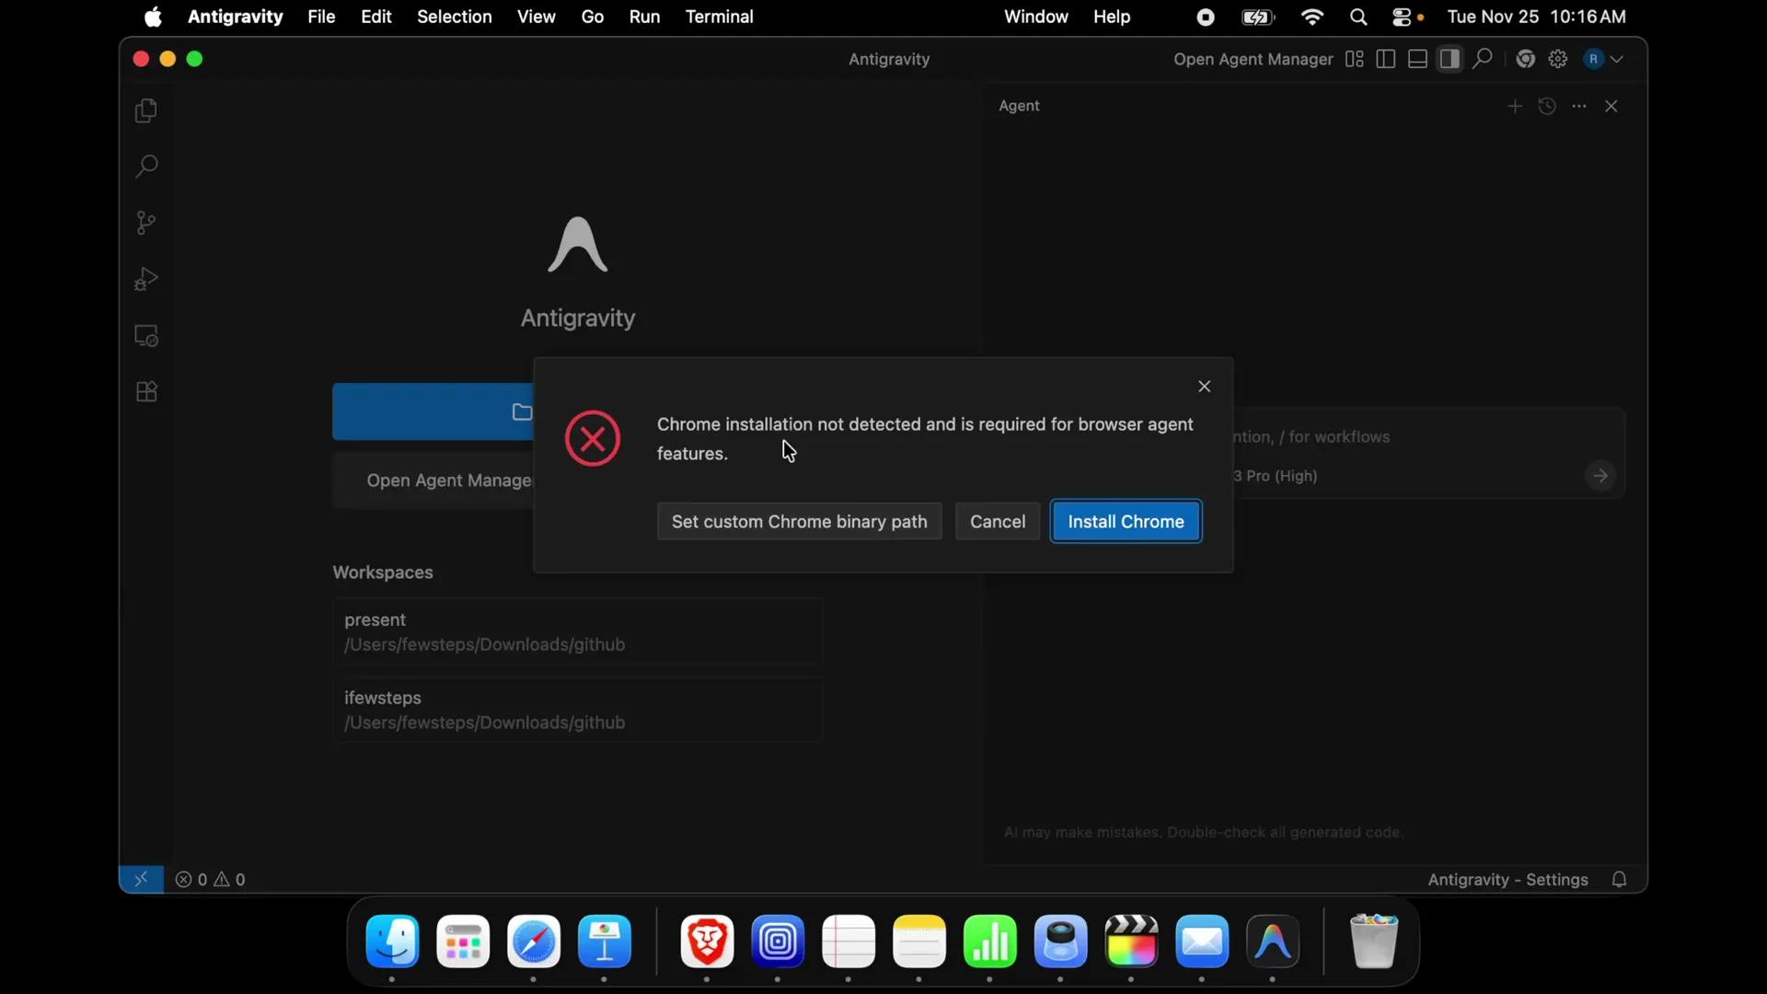Open the Extensions view

[145, 391]
